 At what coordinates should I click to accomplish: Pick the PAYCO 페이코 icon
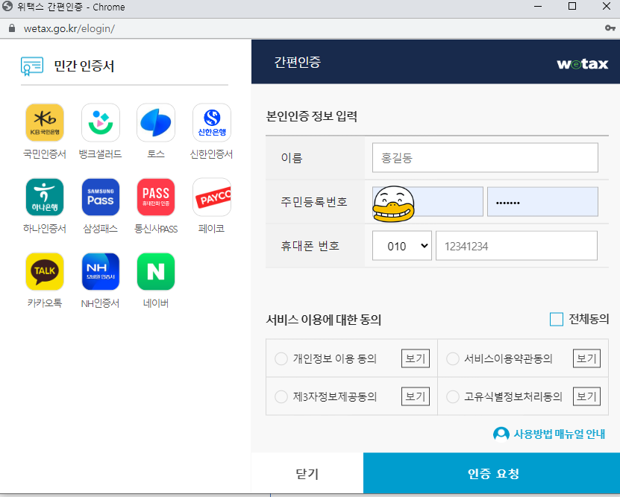(212, 197)
